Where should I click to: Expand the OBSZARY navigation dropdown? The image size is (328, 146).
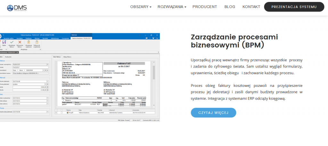coord(141,7)
